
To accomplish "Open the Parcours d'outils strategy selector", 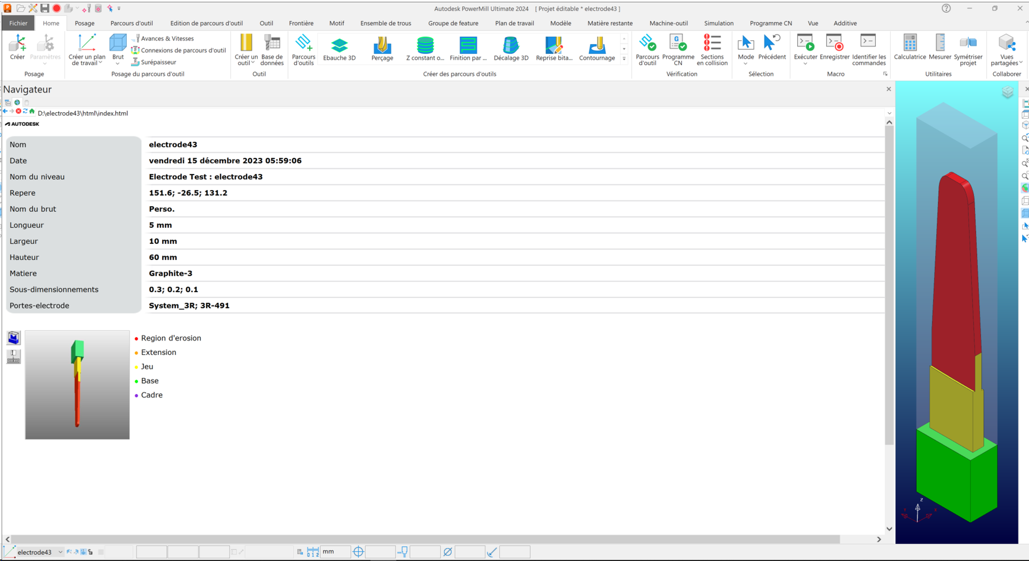I will tap(304, 50).
